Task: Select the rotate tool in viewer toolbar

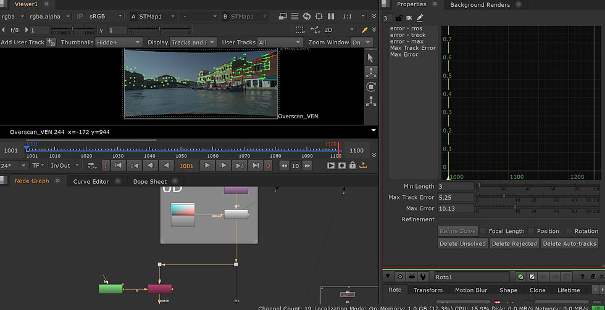Action: coord(371,87)
